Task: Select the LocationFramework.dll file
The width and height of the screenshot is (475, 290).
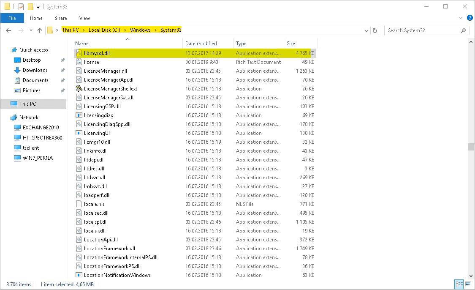Action: pos(109,249)
